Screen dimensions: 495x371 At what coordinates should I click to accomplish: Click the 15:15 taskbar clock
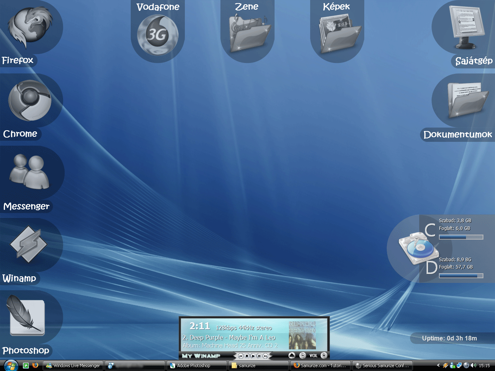[484, 366]
